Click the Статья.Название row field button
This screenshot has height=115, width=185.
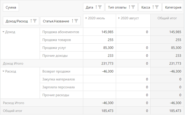click(60, 21)
